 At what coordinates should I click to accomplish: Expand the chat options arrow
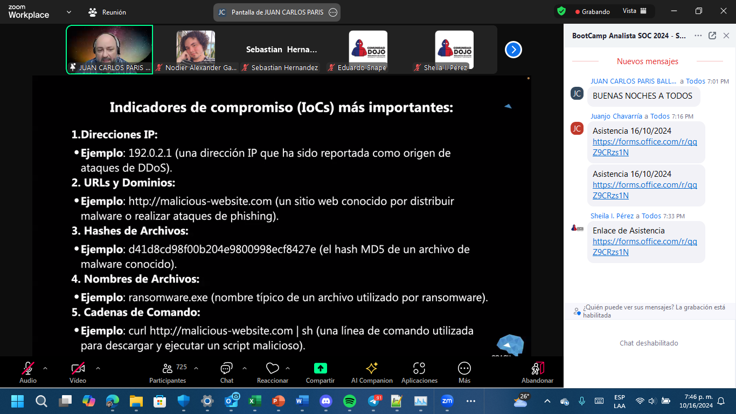[x=245, y=368]
